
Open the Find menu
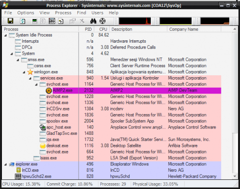pos(82,13)
